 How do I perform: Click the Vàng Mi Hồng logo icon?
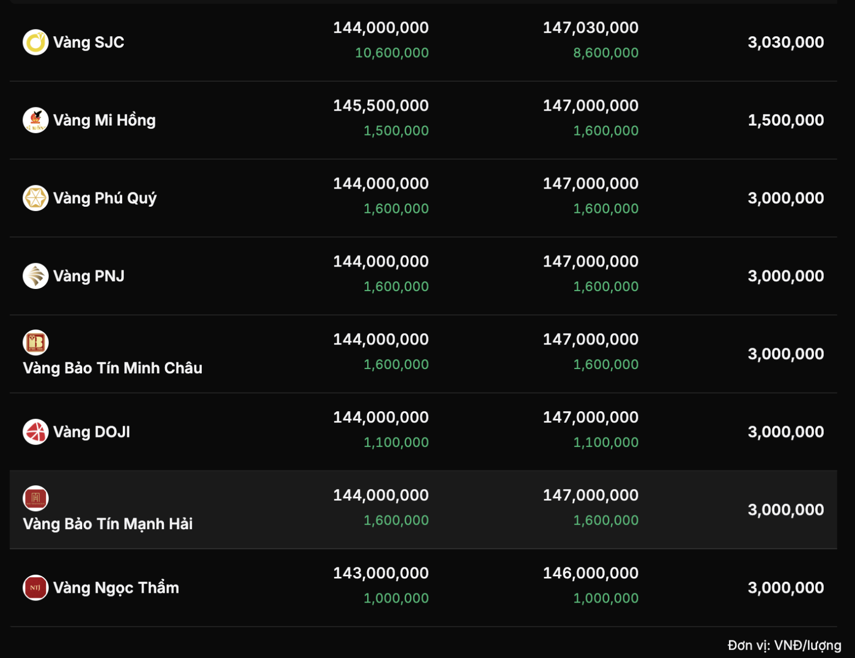(x=36, y=120)
